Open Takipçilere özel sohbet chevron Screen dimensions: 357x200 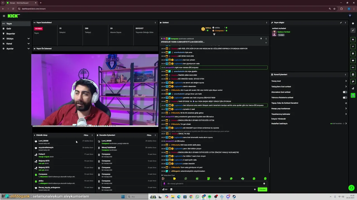pos(346,87)
